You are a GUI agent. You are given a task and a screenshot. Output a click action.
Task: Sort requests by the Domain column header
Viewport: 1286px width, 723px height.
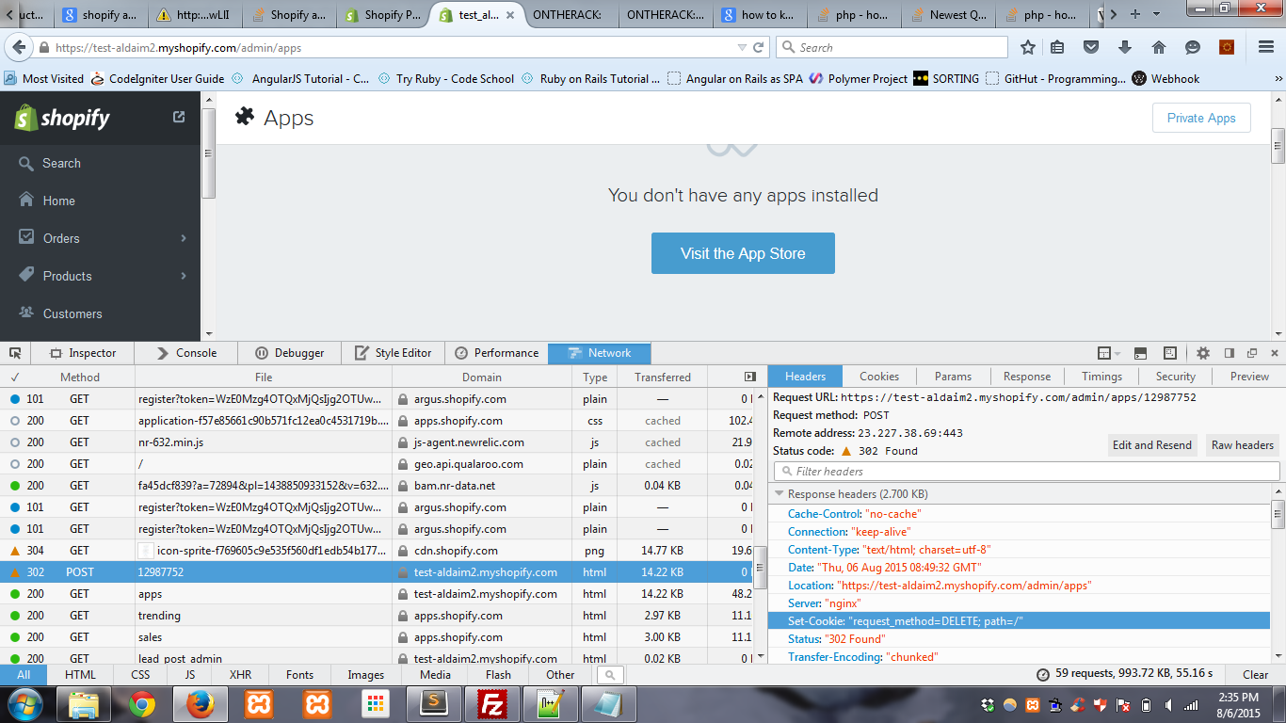(x=482, y=377)
